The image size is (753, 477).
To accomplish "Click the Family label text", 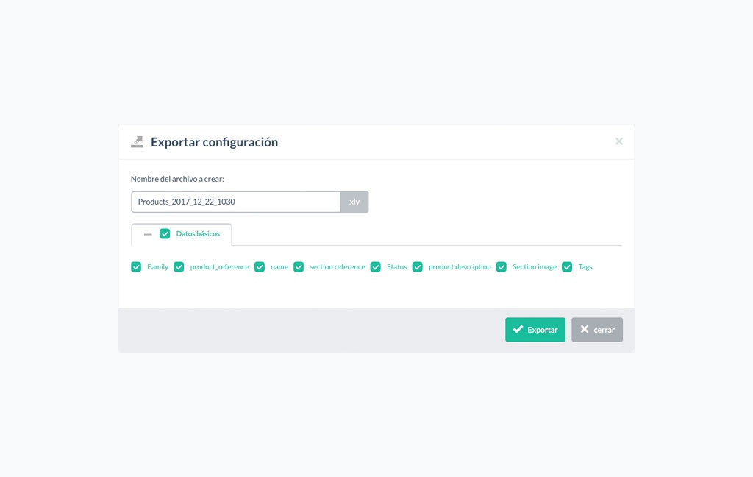I will point(157,267).
